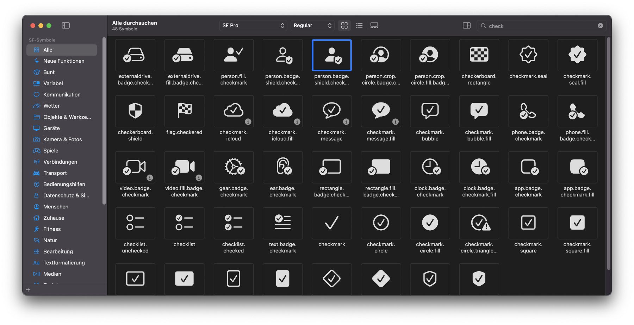
Task: Select the checkmark.icloud symbol
Action: coord(234,111)
